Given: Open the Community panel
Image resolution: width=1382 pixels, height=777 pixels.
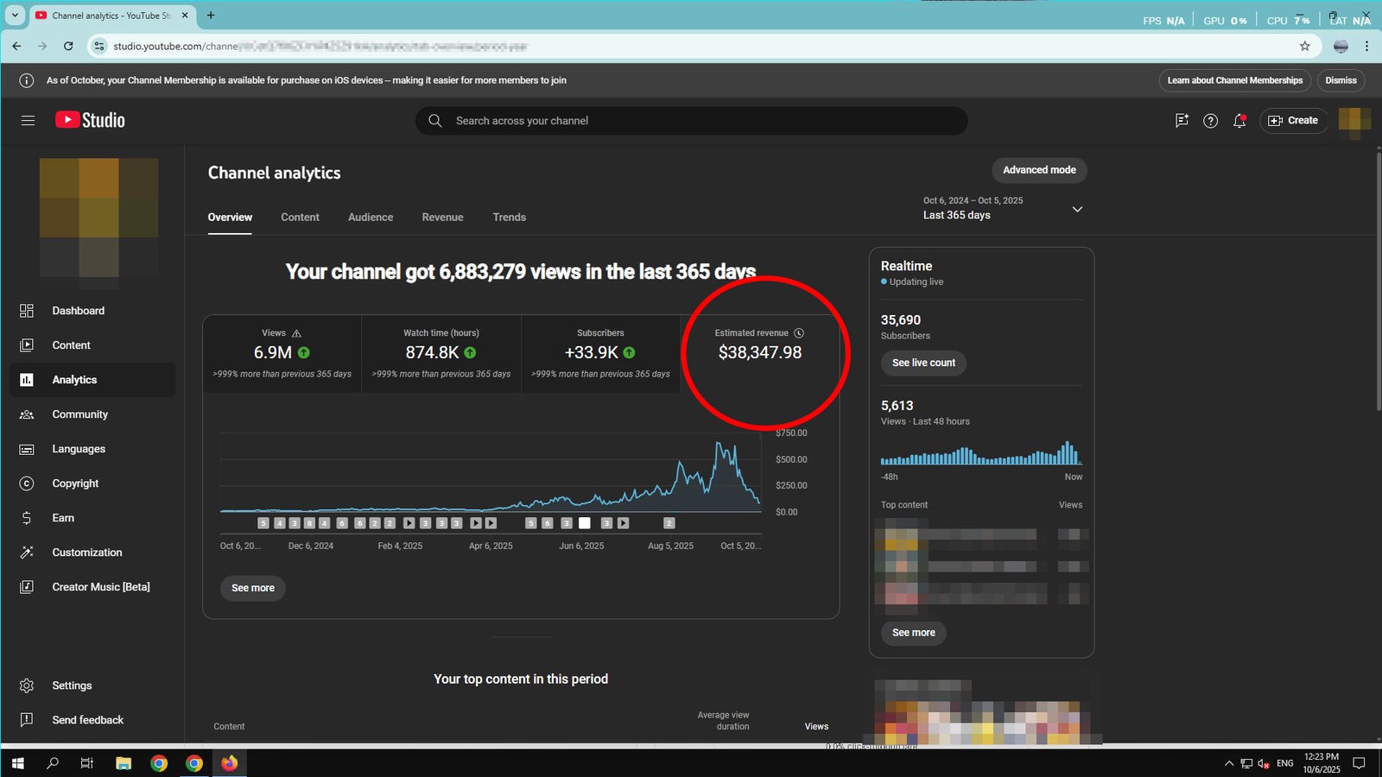Looking at the screenshot, I should tap(79, 414).
